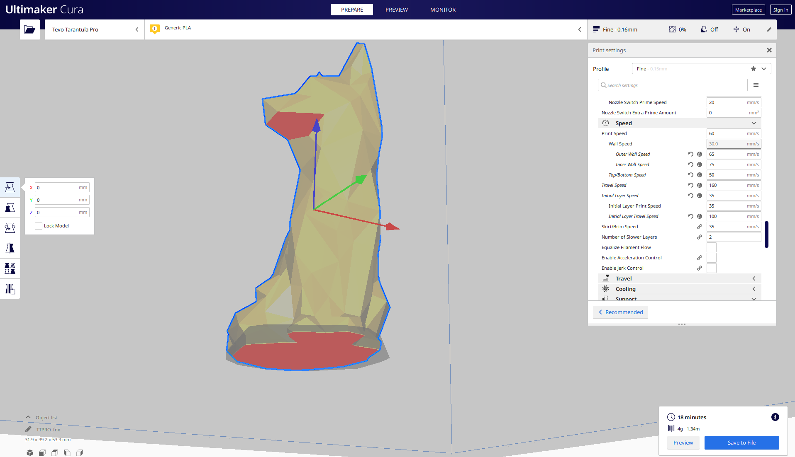Reset Travel Speed to default
Screen dimensions: 795x457
point(691,185)
